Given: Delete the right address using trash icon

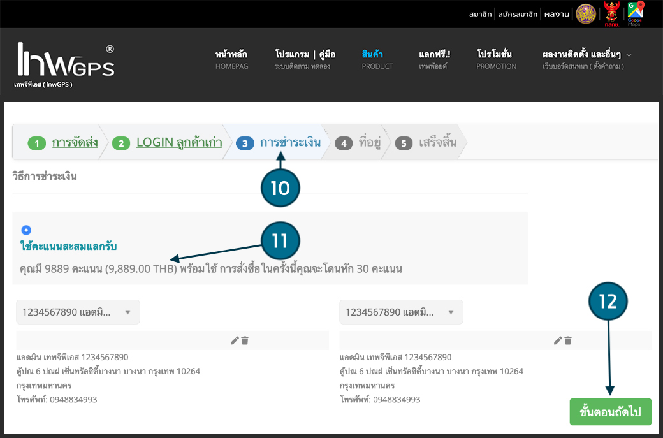Looking at the screenshot, I should click(x=568, y=340).
